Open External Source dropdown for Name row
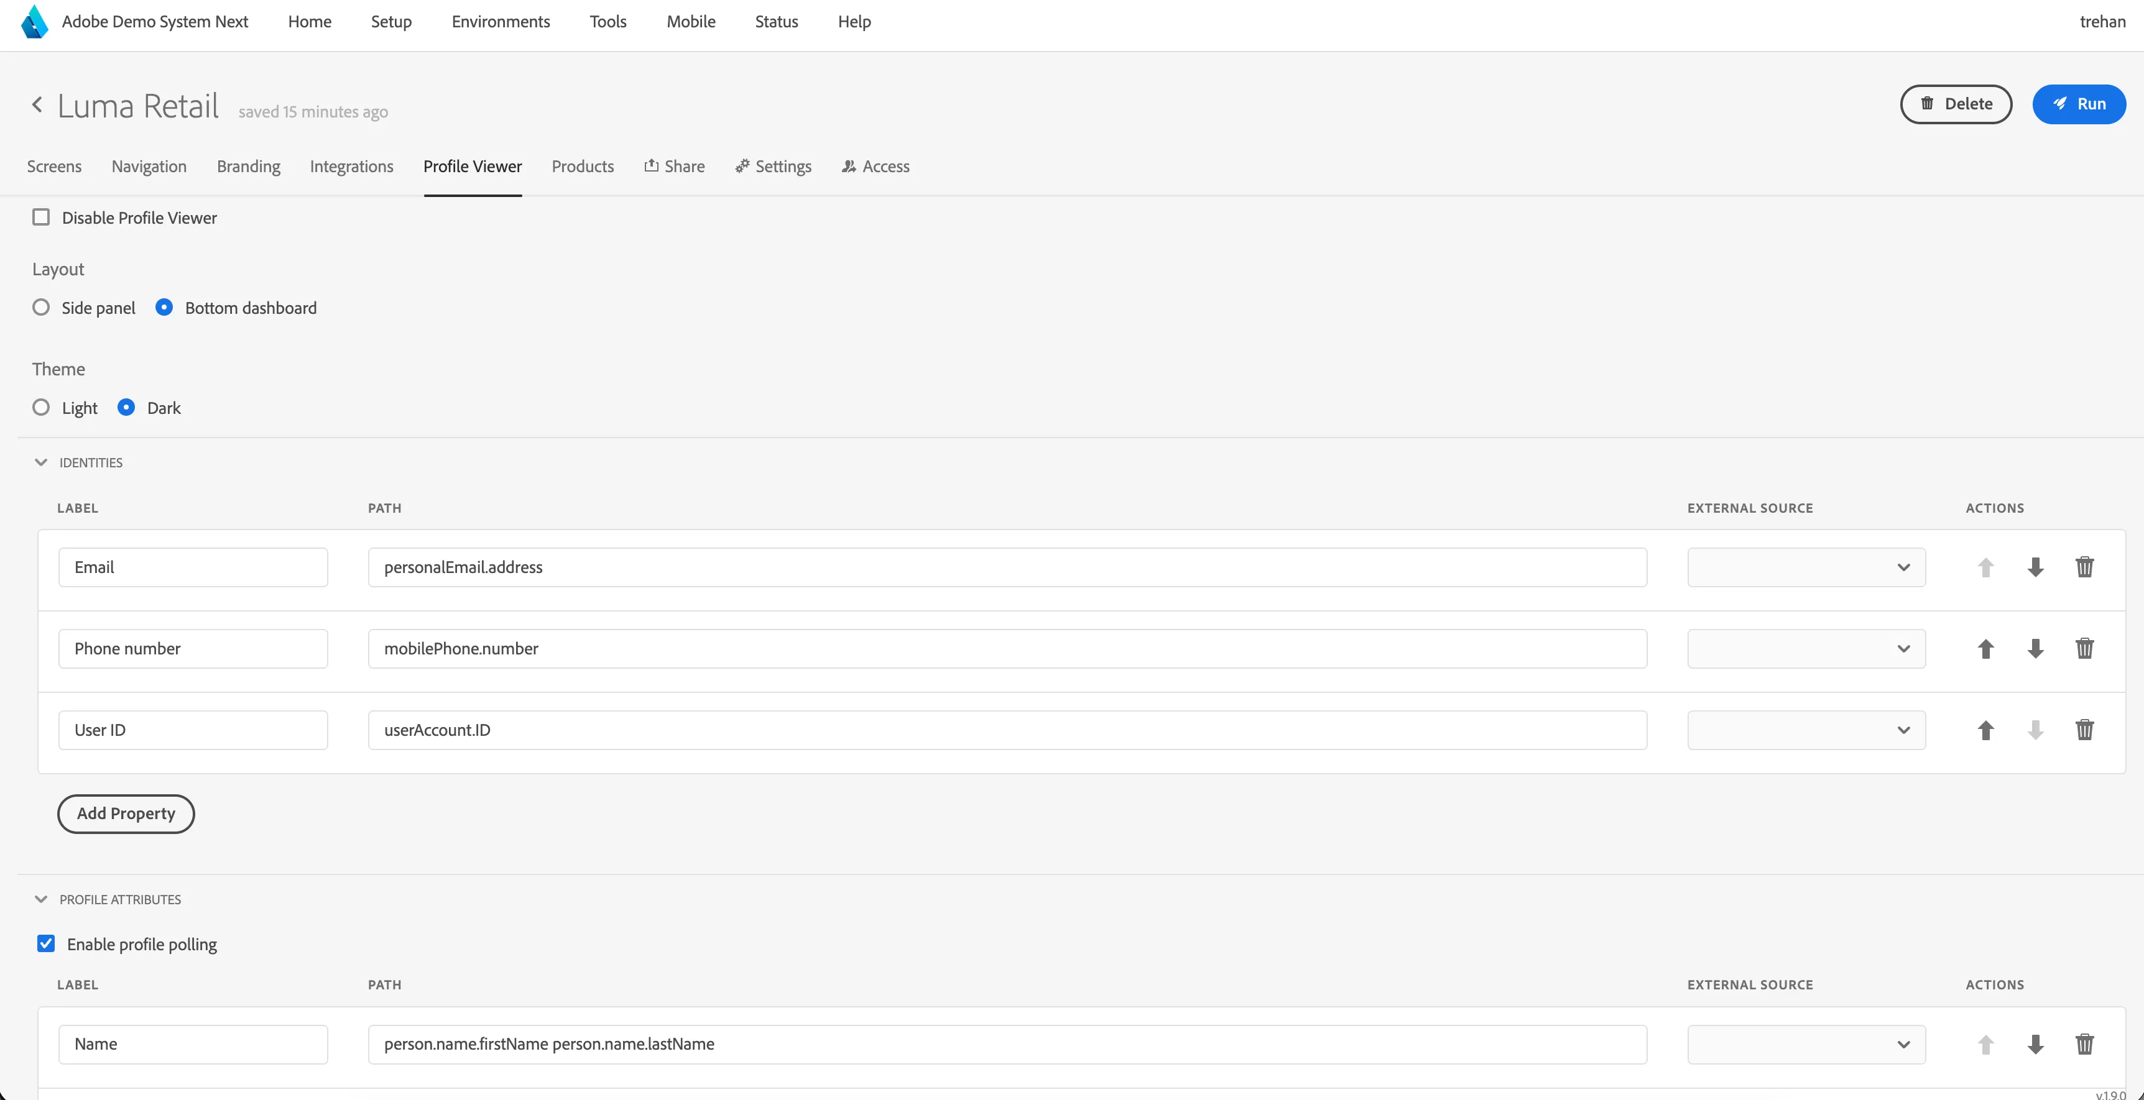This screenshot has width=2144, height=1100. pos(1806,1044)
